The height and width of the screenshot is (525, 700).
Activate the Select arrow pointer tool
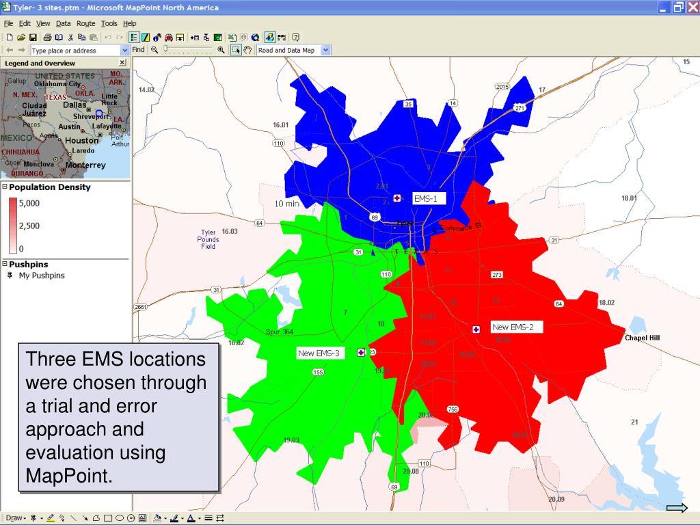pyautogui.click(x=236, y=50)
